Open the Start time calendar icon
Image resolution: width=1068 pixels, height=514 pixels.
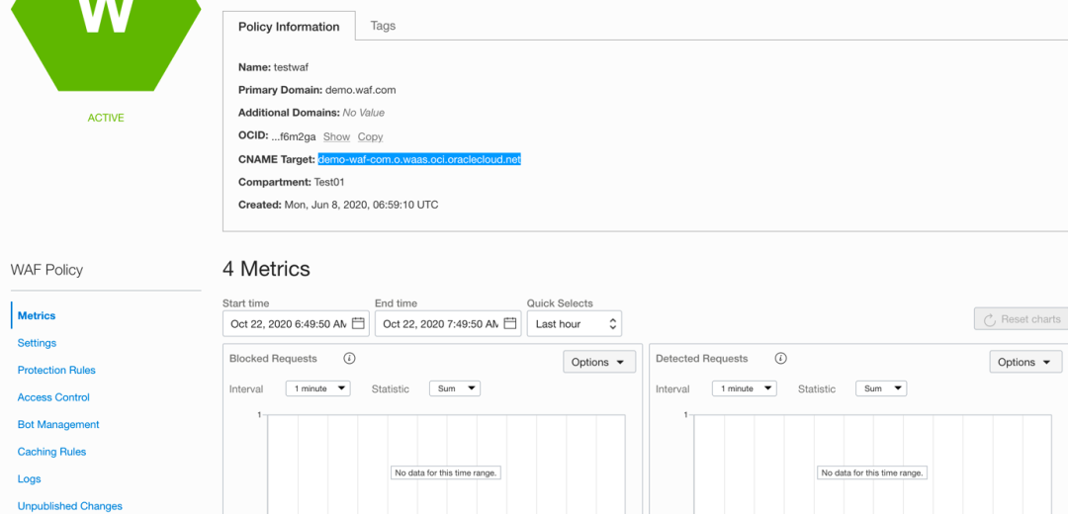[x=359, y=323]
